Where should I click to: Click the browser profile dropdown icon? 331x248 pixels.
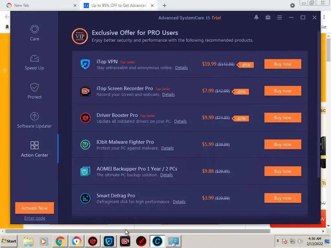pos(292,5)
